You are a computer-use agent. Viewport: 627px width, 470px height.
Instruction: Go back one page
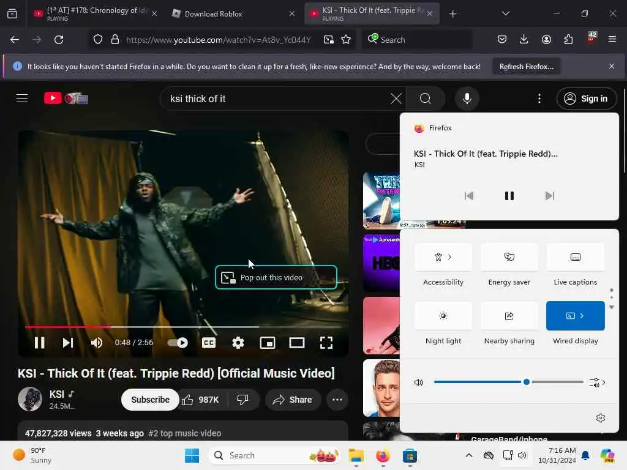15,40
